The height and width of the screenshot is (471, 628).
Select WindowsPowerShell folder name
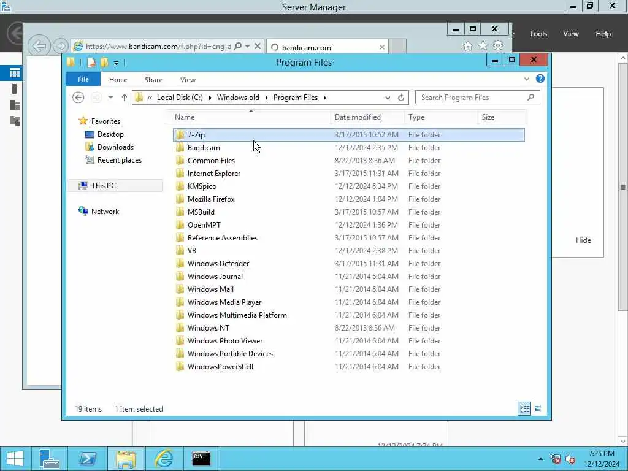coord(220,367)
